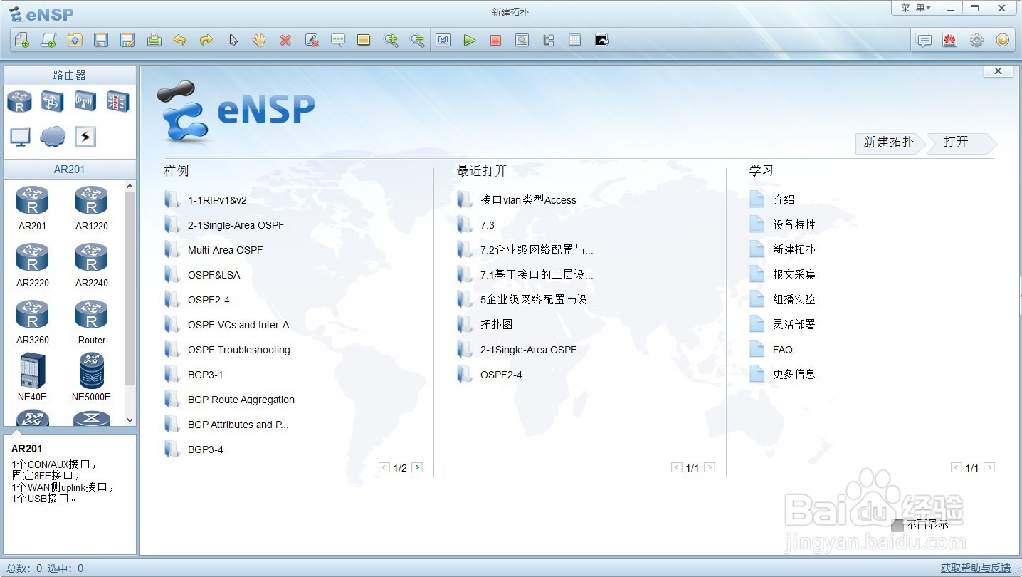
Task: Open eNSP settings via the gear icon
Action: click(976, 40)
